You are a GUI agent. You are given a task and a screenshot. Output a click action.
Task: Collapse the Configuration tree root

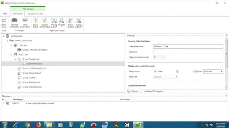[4, 36]
